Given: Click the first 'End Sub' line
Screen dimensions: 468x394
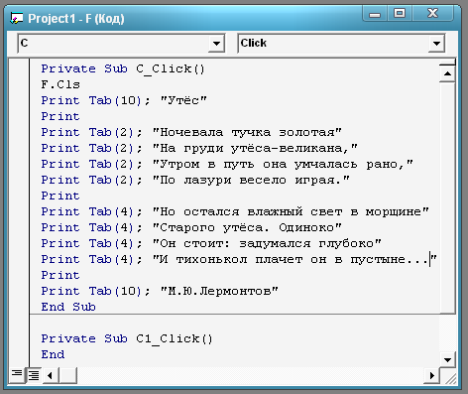Looking at the screenshot, I should (x=68, y=307).
